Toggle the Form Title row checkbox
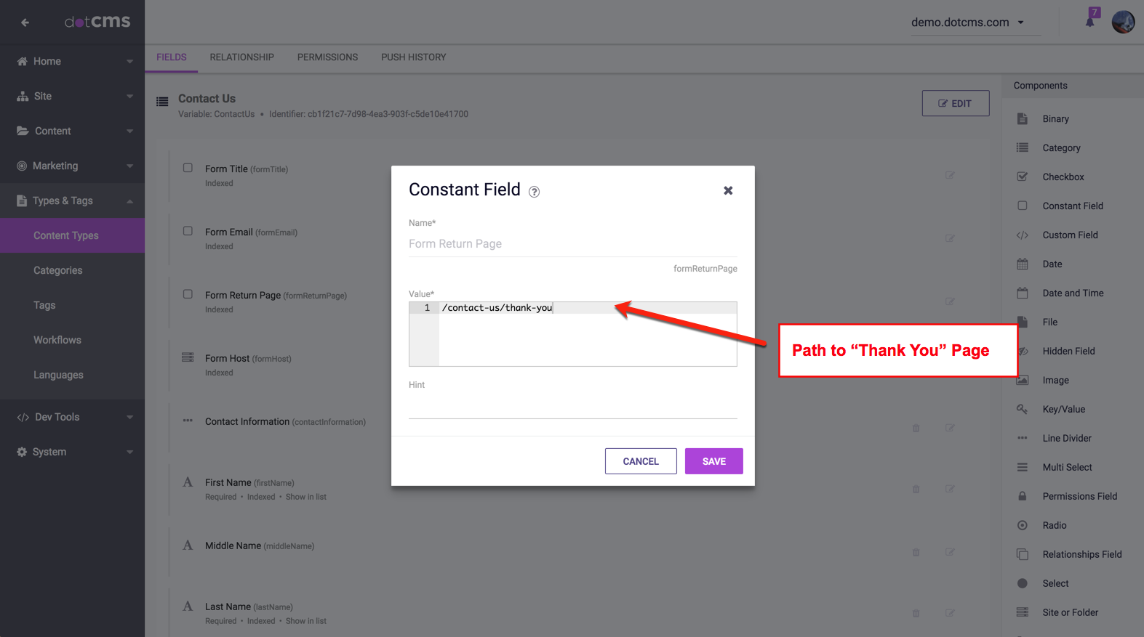 point(188,169)
